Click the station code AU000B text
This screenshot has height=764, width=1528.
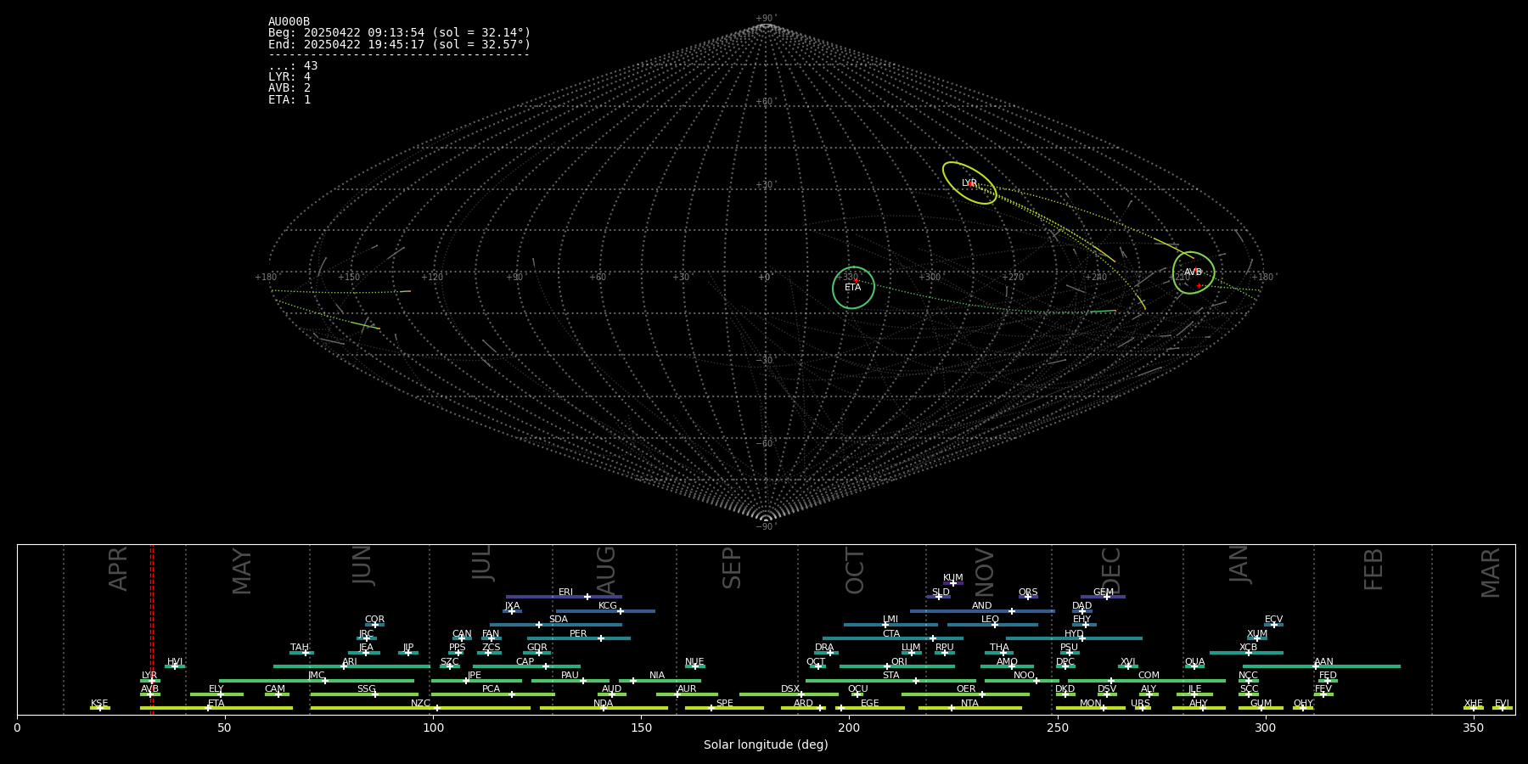tap(289, 22)
